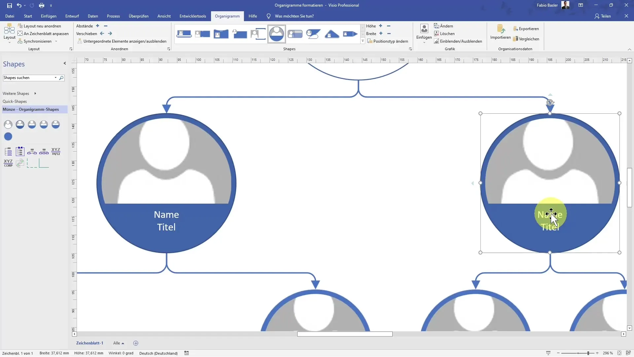This screenshot has height=357, width=634.
Task: Fit page to window via status bar icon
Action: (x=619, y=353)
